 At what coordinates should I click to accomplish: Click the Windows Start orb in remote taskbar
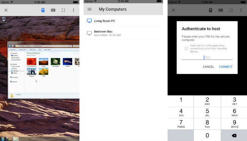tap(3, 139)
